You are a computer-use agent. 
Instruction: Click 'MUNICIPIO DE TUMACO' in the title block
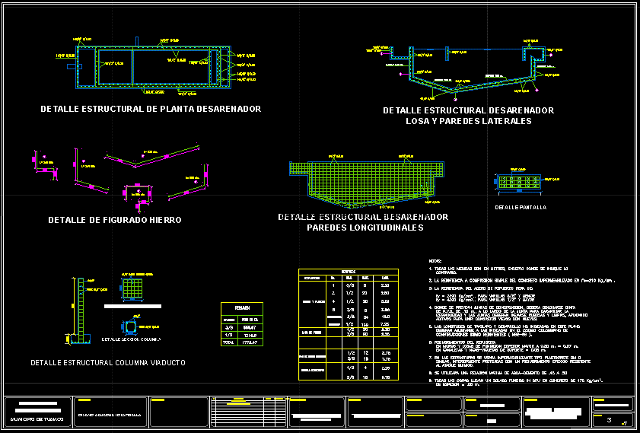click(37, 419)
